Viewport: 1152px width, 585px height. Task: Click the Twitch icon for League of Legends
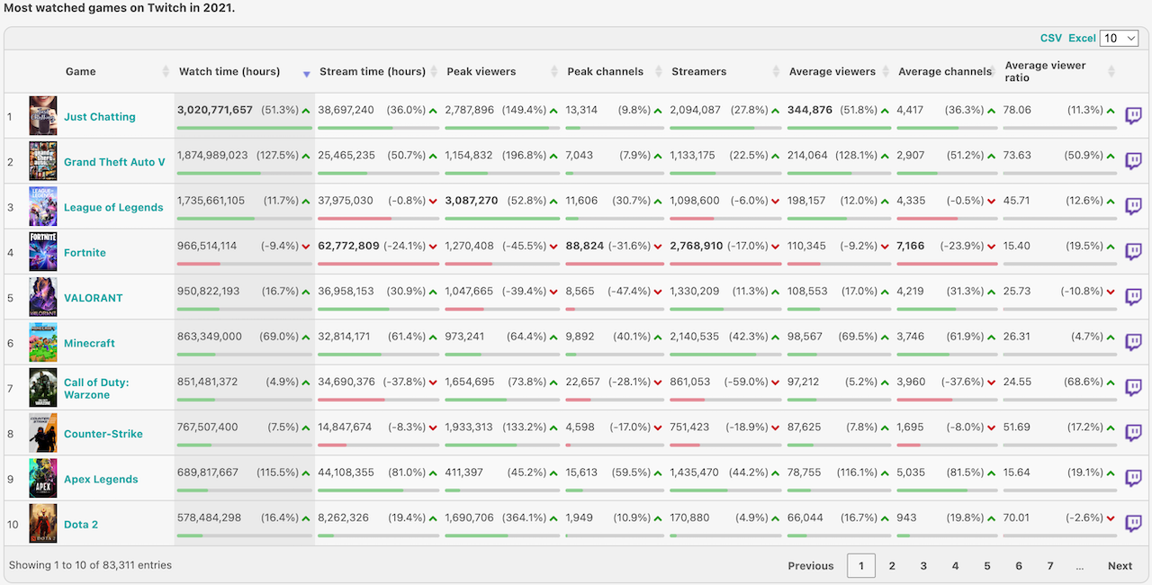(x=1133, y=207)
